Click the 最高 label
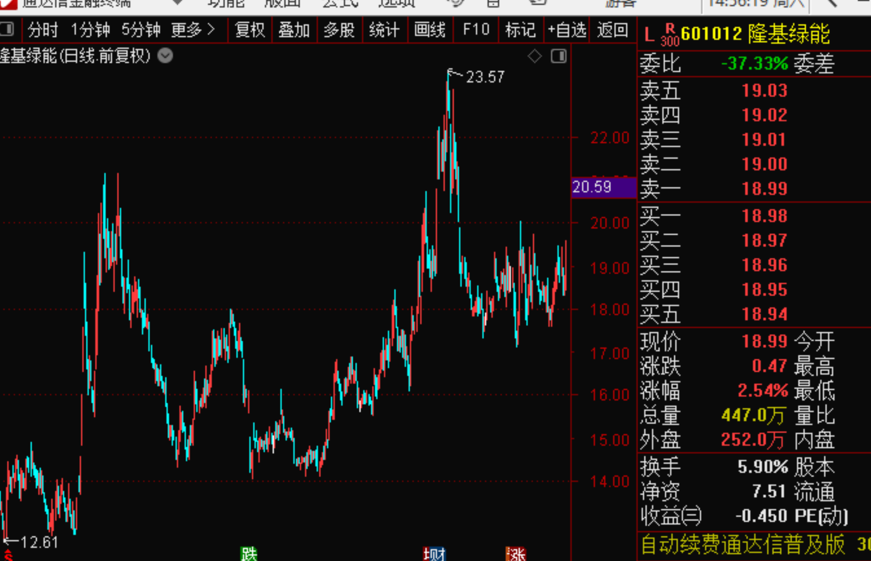The width and height of the screenshot is (871, 561). [x=815, y=367]
